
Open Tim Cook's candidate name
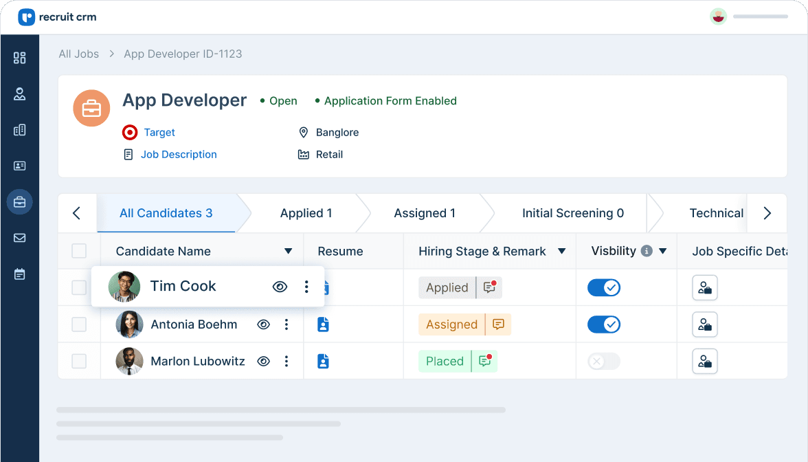(x=183, y=286)
